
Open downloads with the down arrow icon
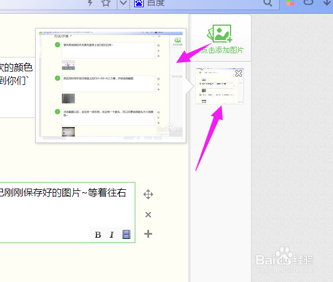(327, 2)
